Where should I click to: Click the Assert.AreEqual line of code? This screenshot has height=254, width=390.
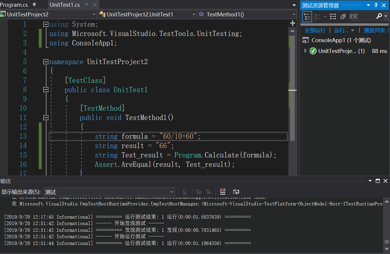pos(165,164)
